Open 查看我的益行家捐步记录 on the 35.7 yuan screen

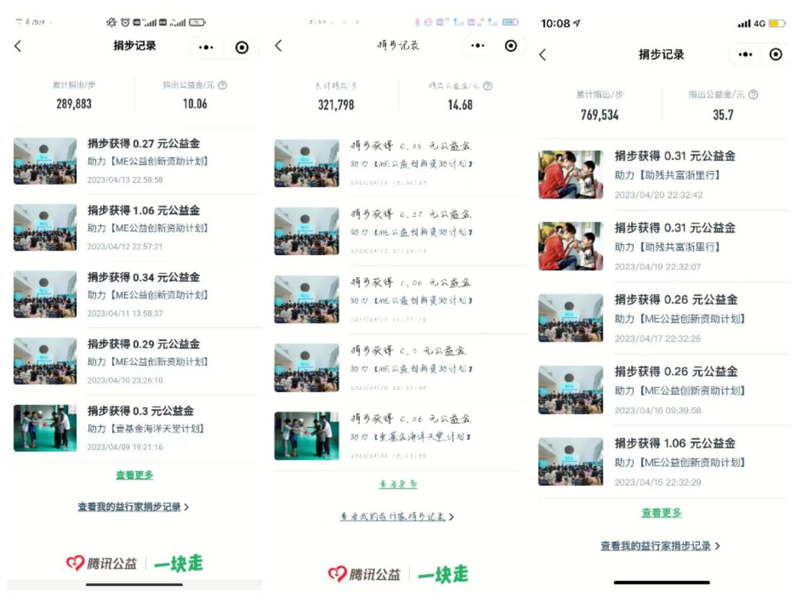point(660,546)
